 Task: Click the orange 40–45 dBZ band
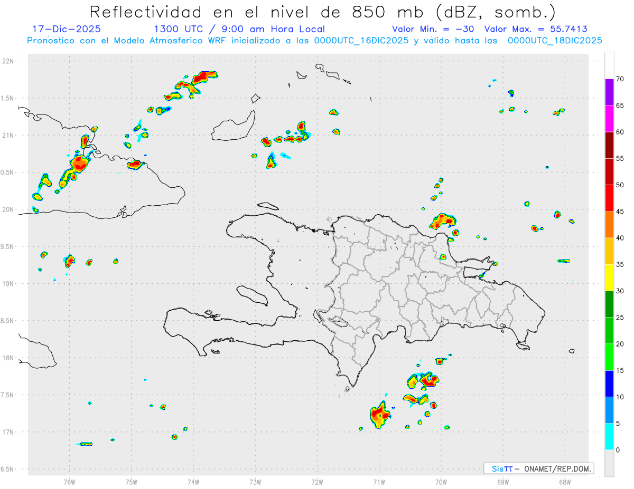[609, 225]
